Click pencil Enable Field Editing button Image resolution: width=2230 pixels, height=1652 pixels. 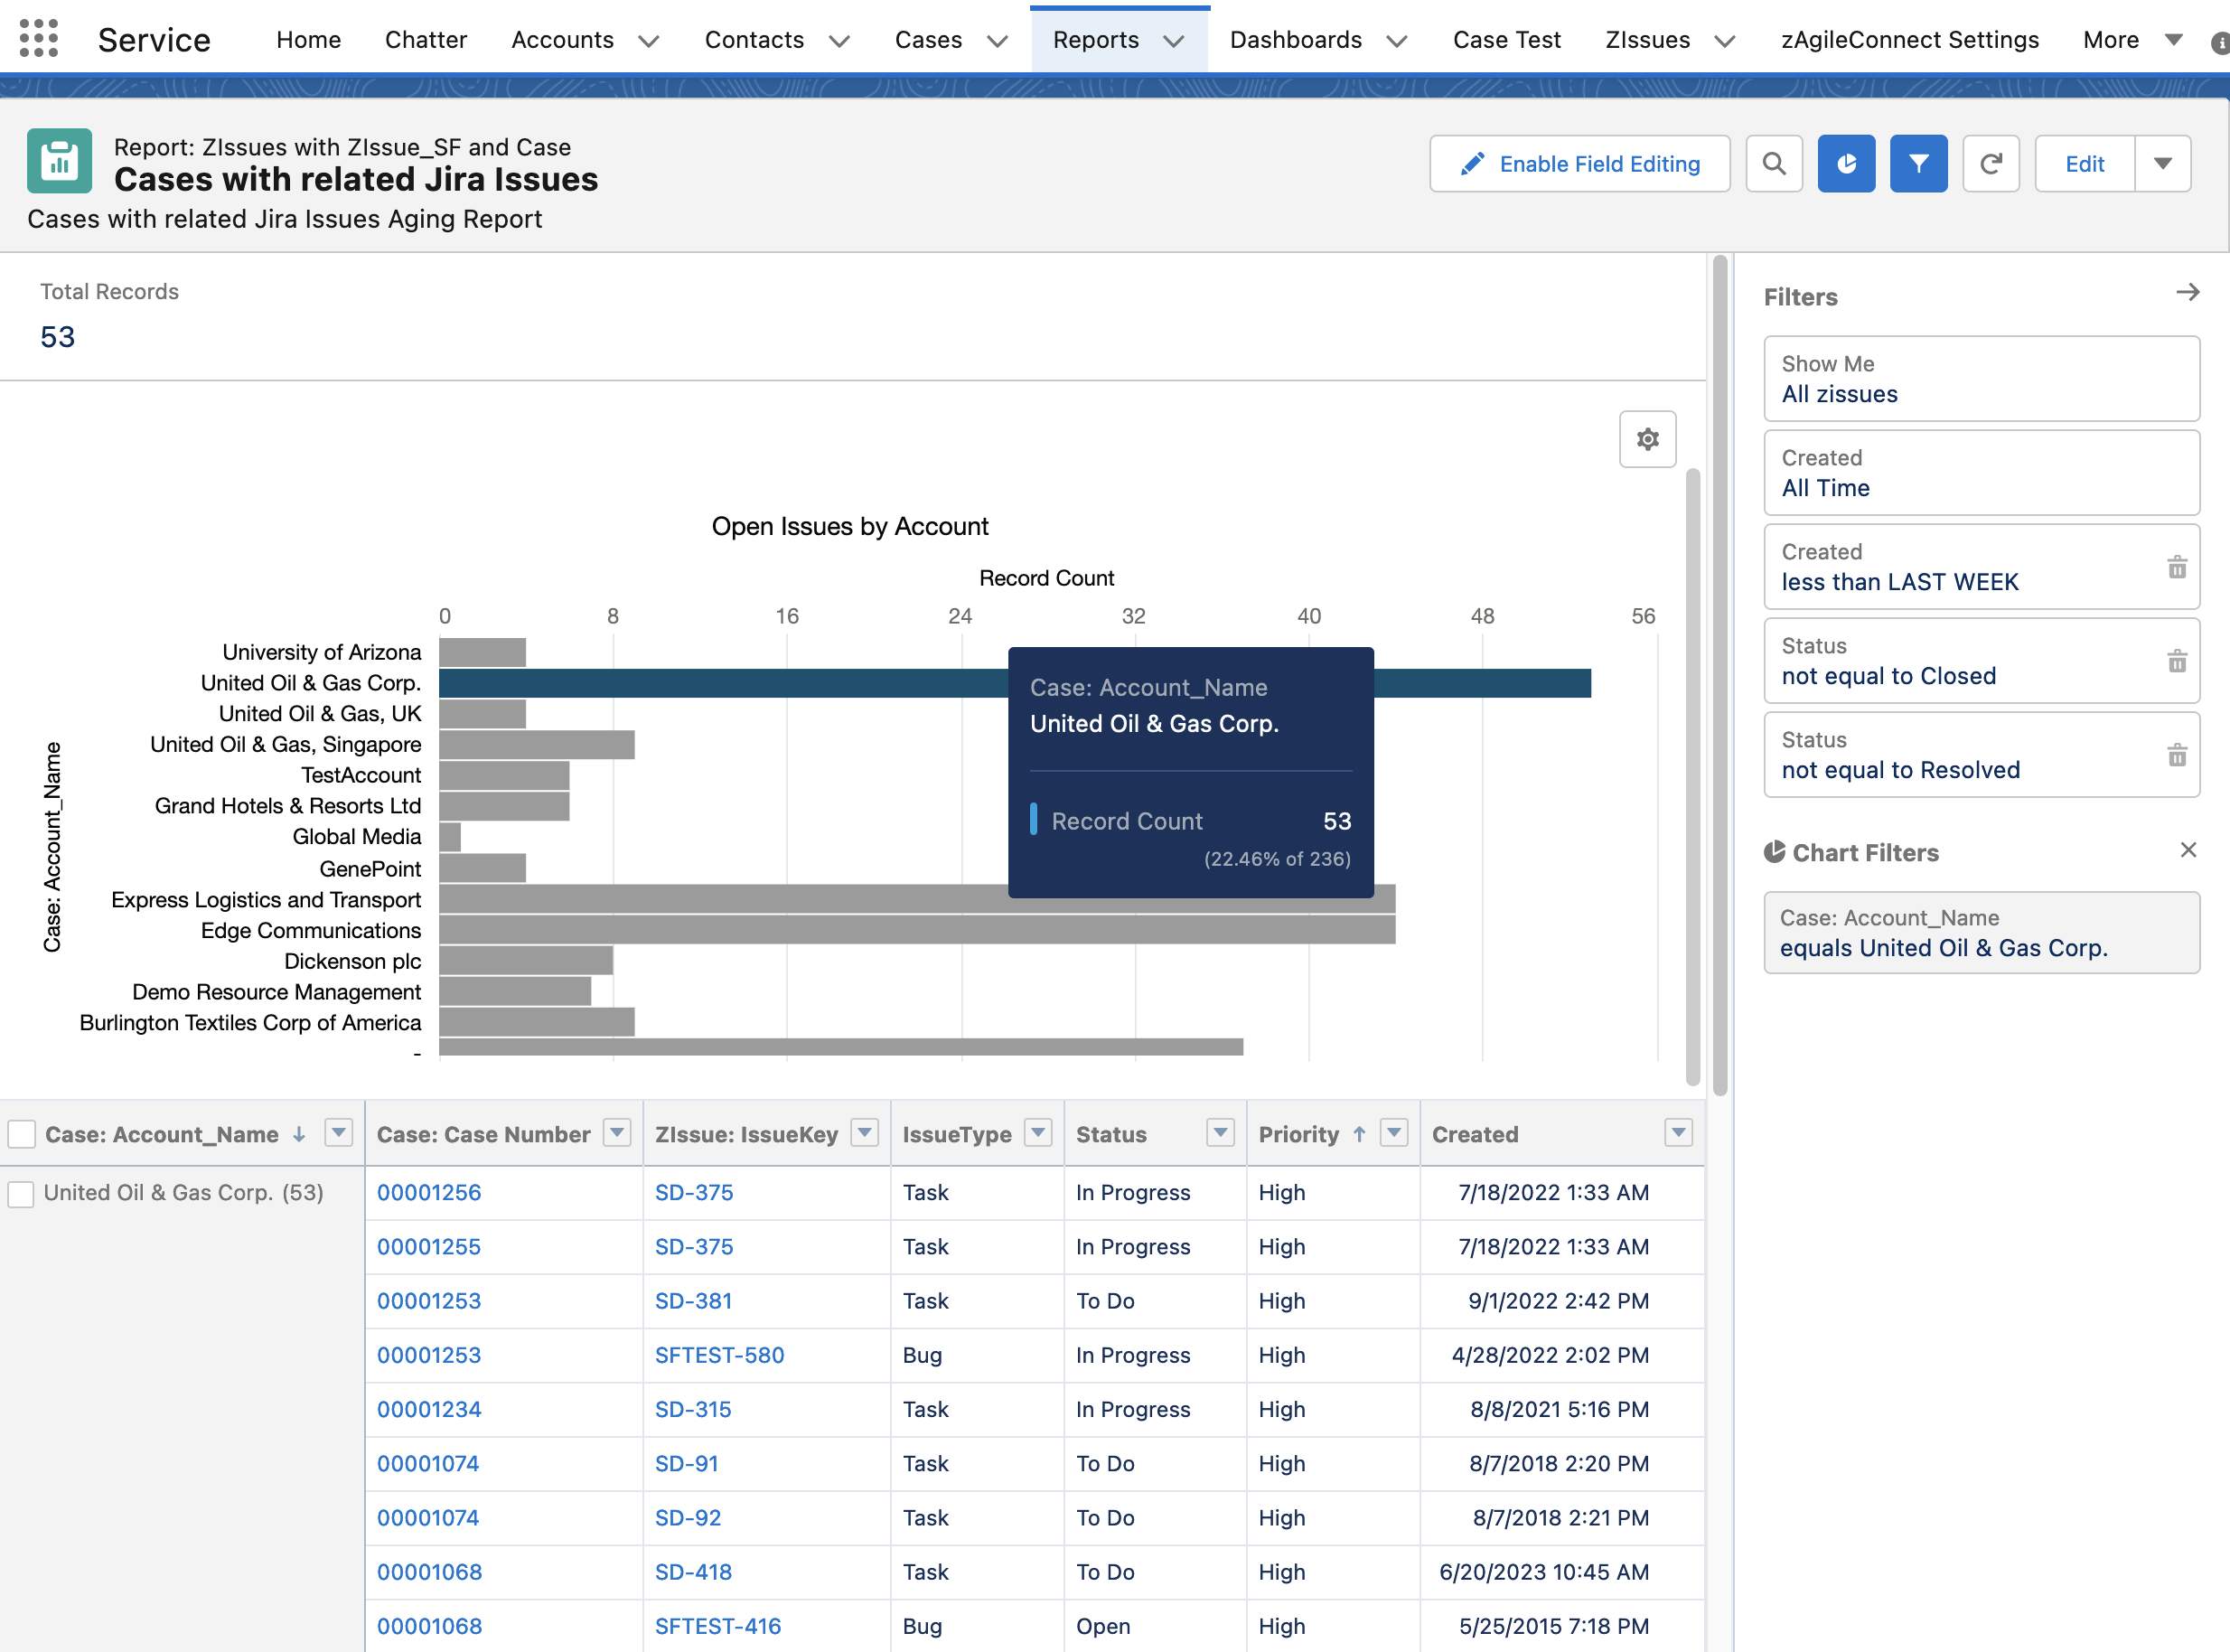point(1579,164)
